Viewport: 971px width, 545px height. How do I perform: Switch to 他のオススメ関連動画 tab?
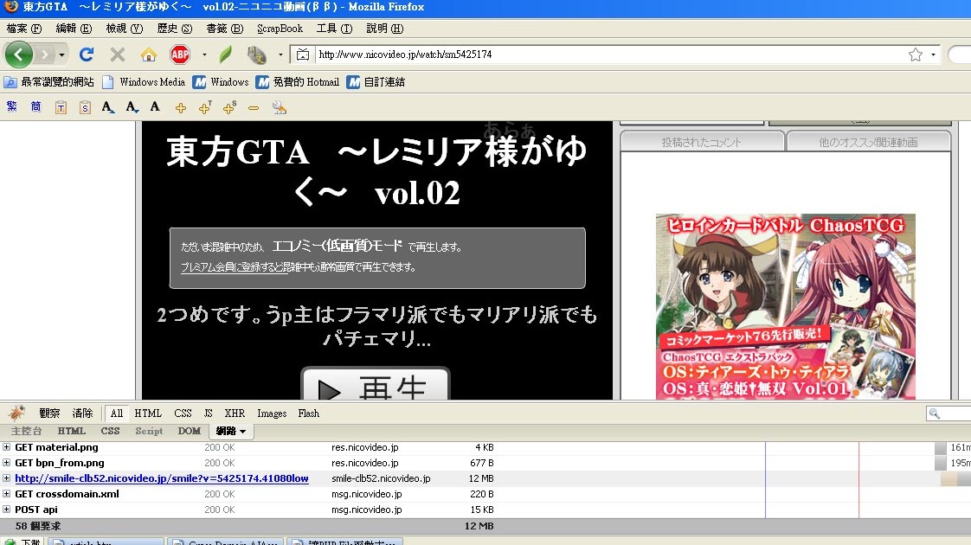coord(868,142)
